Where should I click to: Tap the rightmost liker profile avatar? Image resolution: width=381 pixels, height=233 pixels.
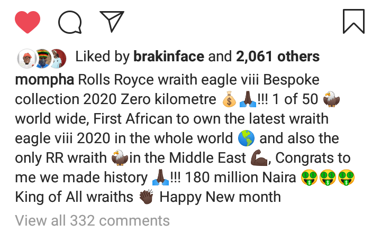coord(58,57)
